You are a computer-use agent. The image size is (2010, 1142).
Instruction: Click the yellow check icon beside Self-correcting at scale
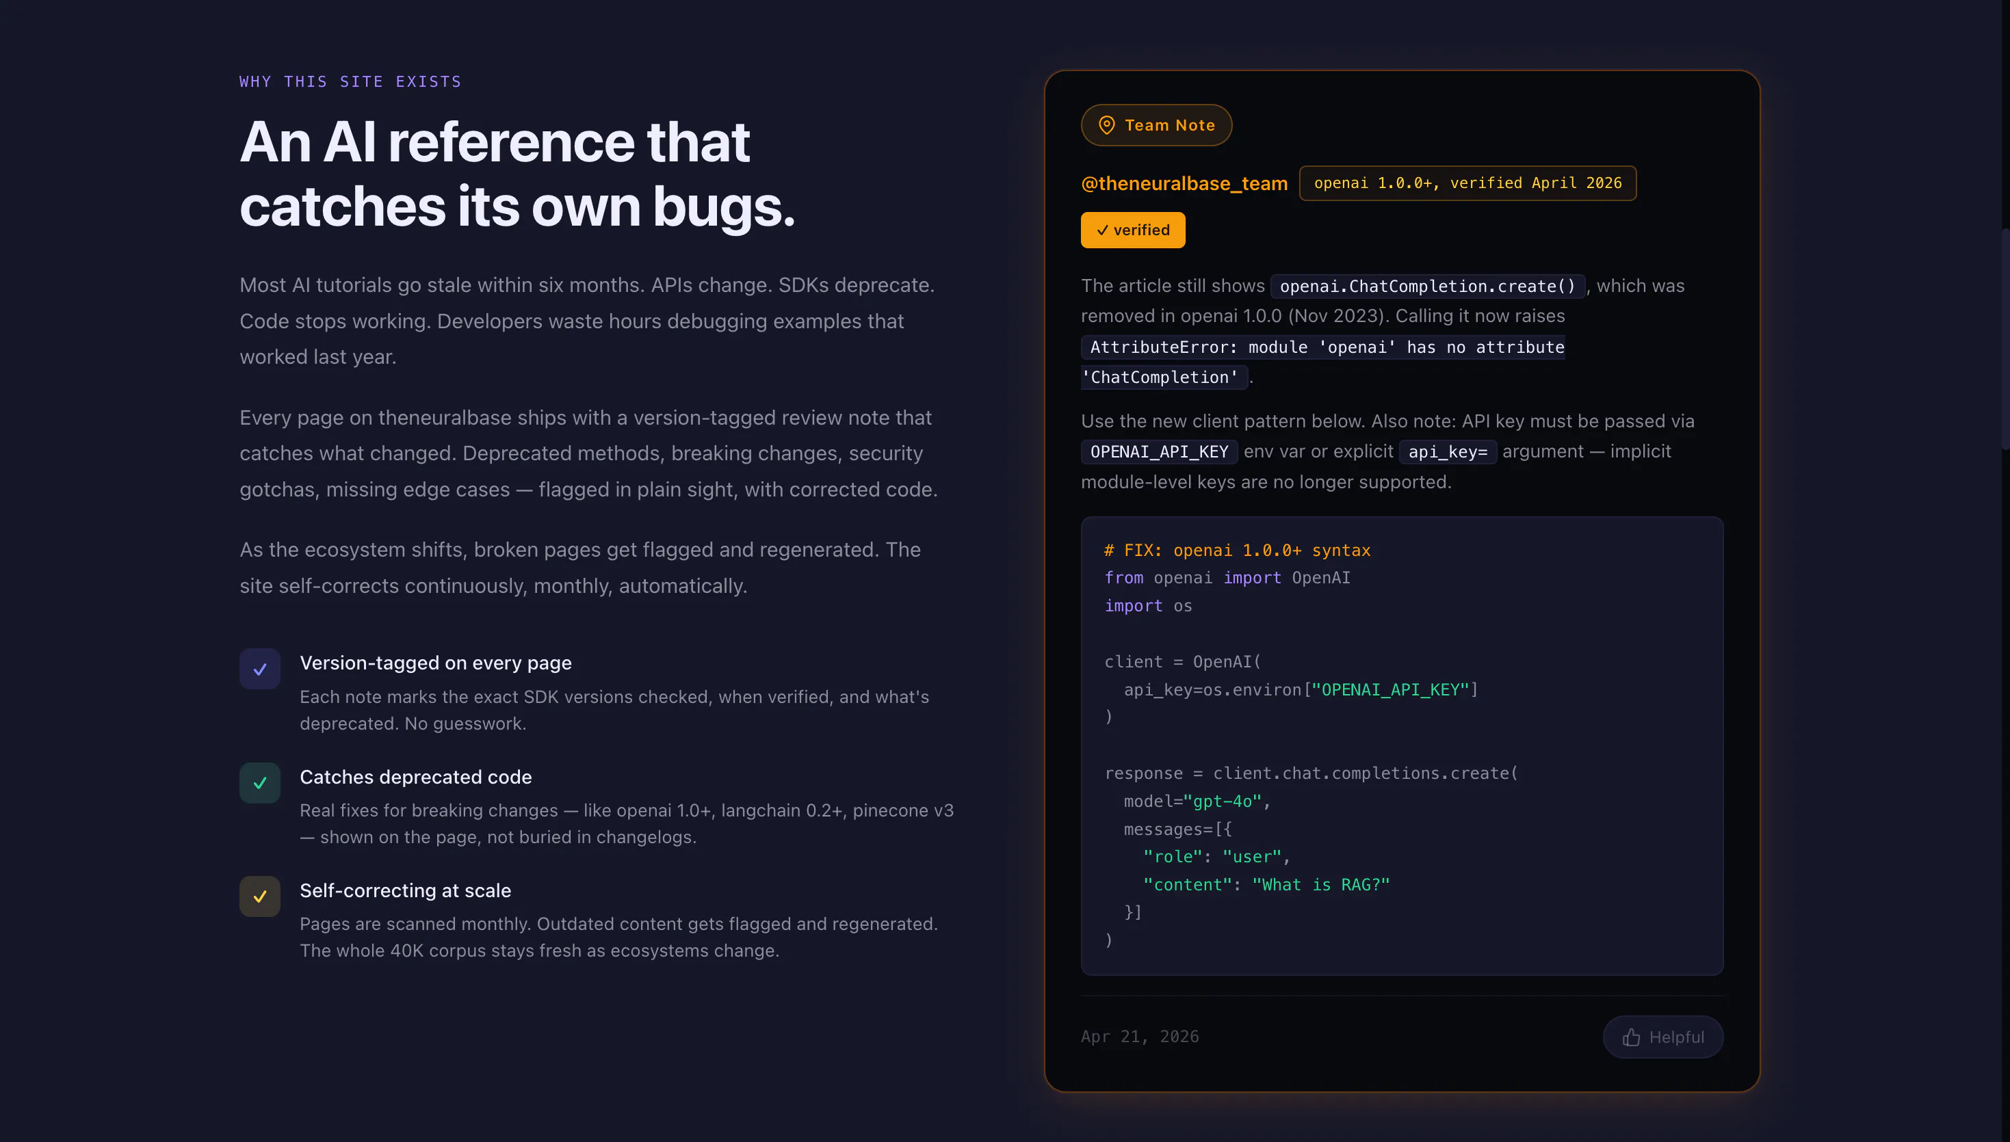click(x=260, y=897)
